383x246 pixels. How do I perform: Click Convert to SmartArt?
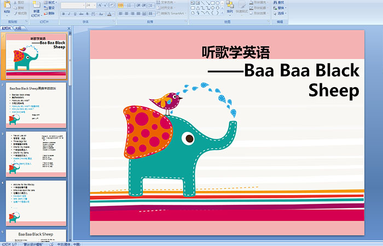(171, 13)
